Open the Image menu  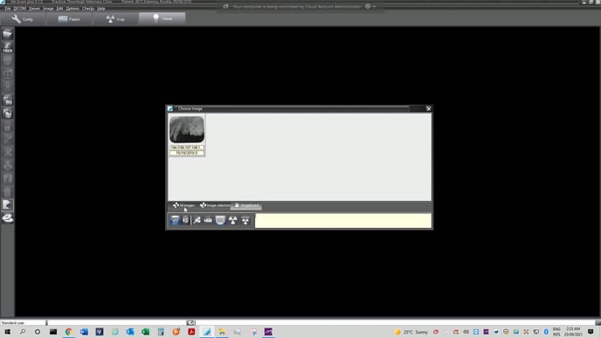(x=48, y=9)
